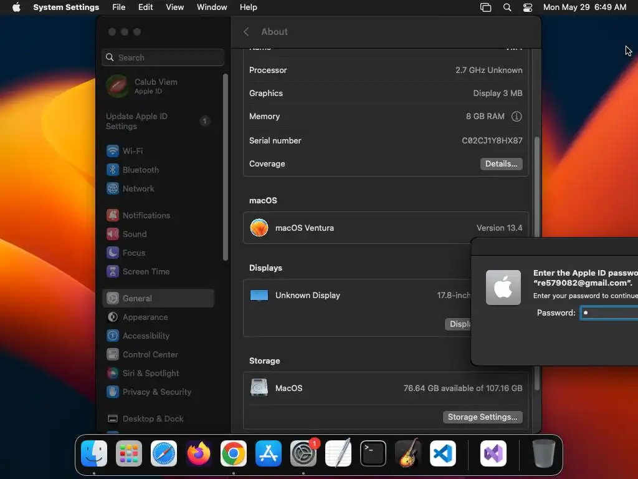Image resolution: width=638 pixels, height=479 pixels.
Task: Open the Edit menu
Action: 145,7
